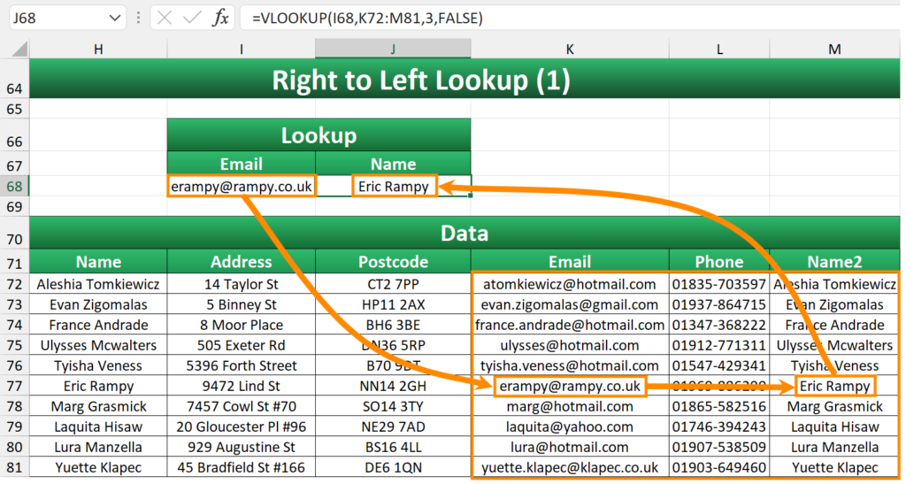The image size is (906, 484).
Task: Click the email cell laquita@yahoo.com
Action: (x=569, y=426)
